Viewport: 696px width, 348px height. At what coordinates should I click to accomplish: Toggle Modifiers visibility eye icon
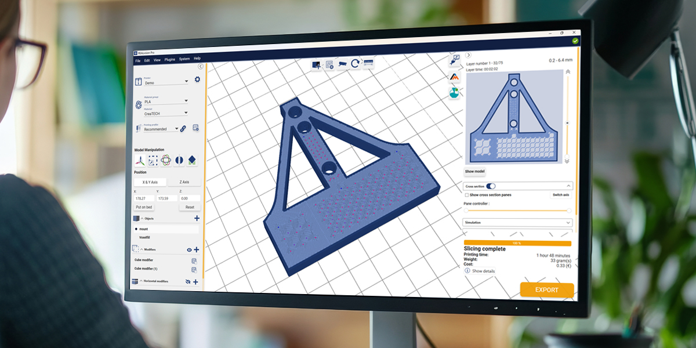click(x=189, y=249)
